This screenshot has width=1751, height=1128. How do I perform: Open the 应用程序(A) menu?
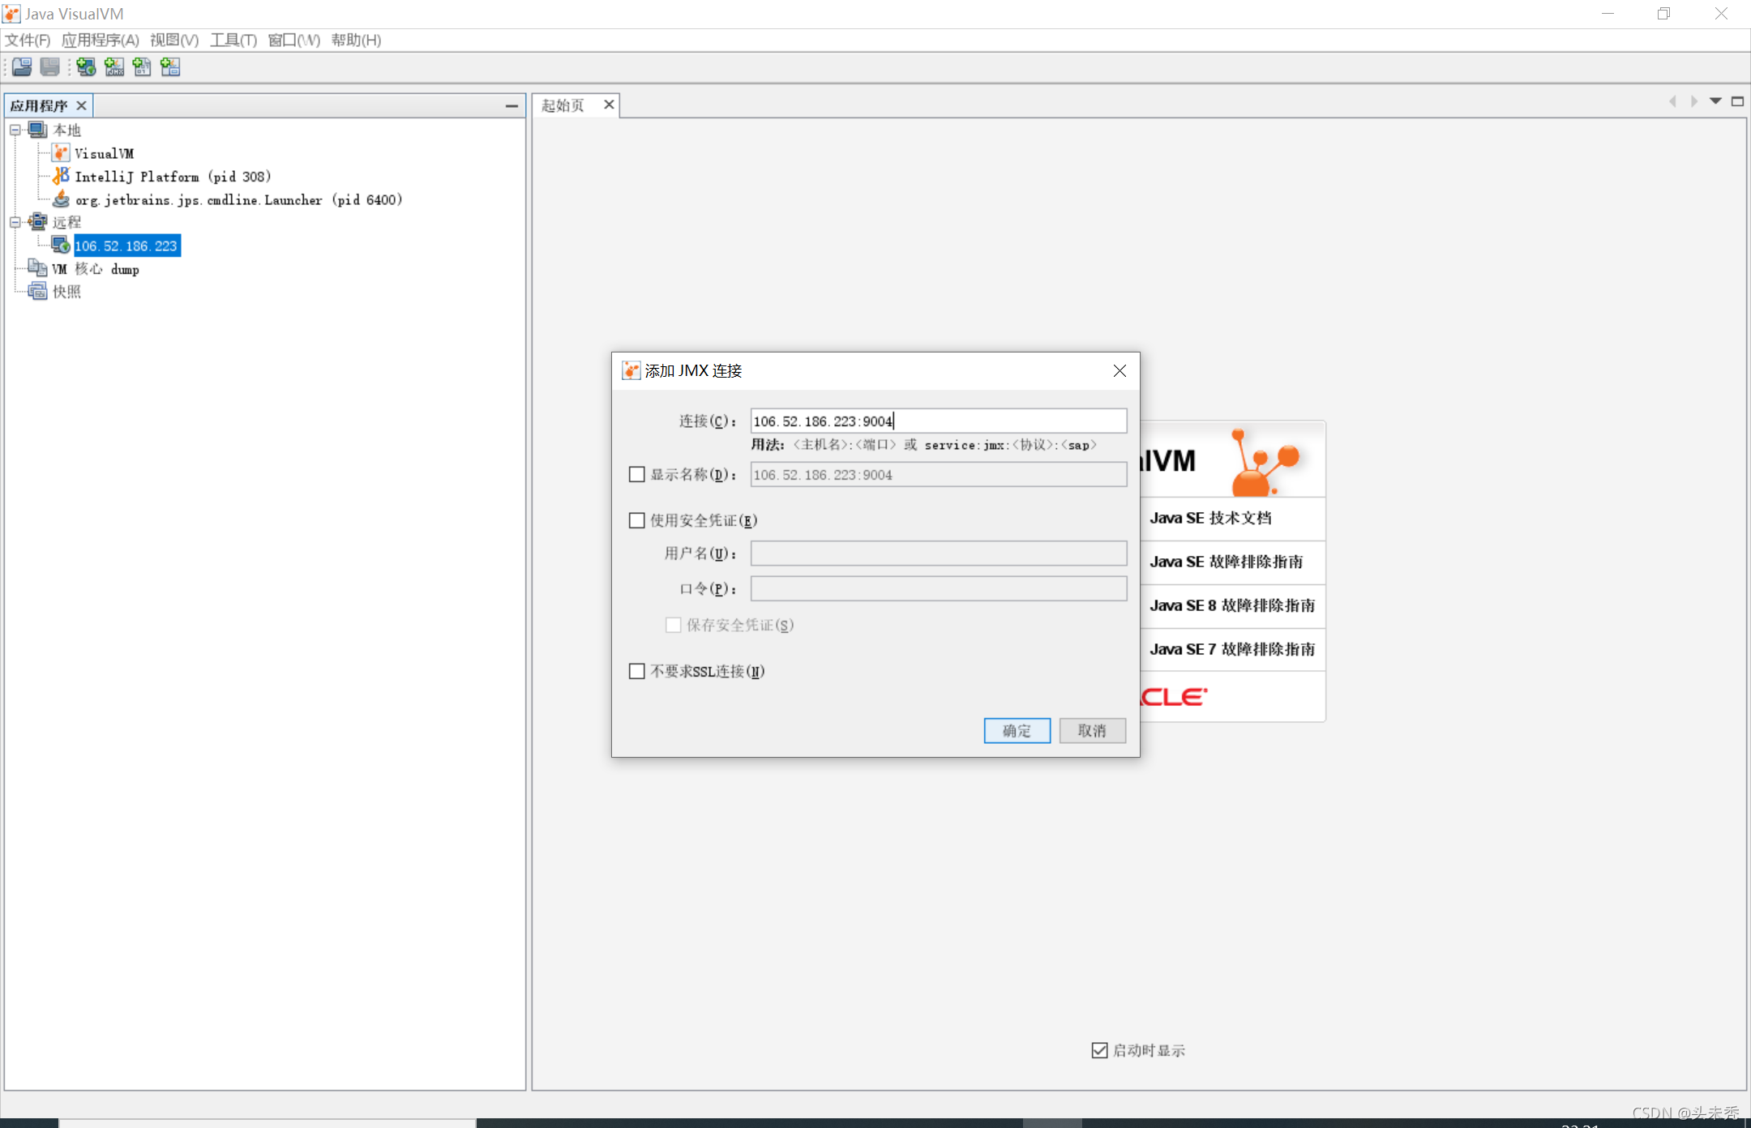(101, 40)
